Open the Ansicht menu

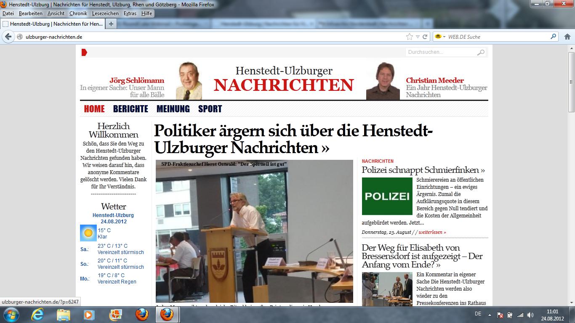pyautogui.click(x=56, y=13)
